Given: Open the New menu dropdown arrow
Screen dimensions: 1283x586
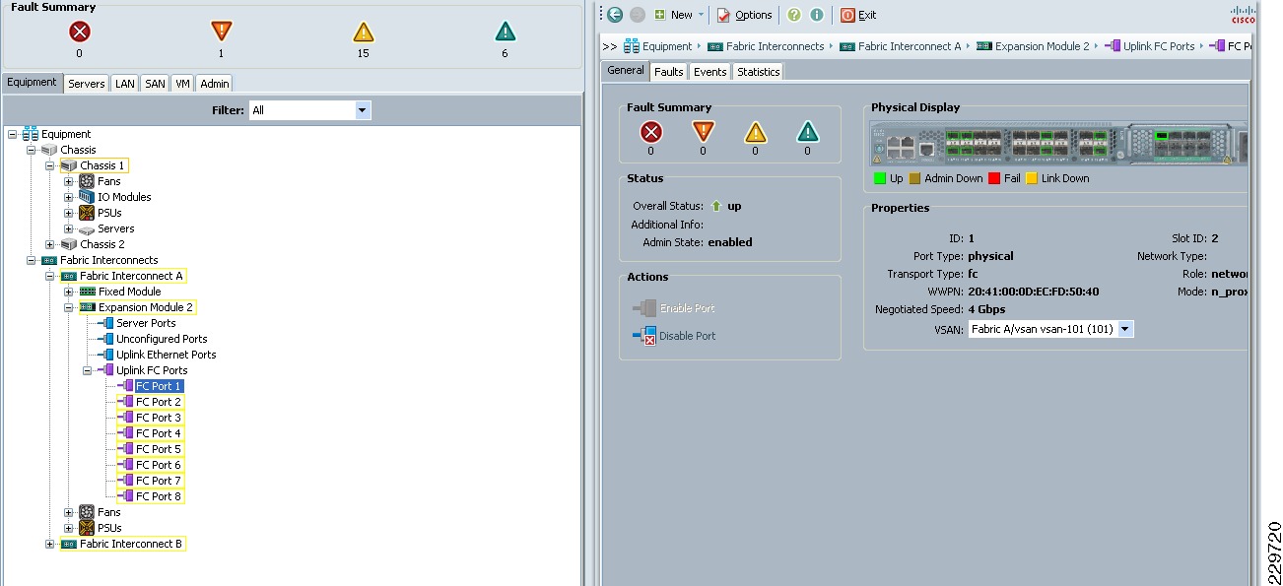Looking at the screenshot, I should click(702, 15).
